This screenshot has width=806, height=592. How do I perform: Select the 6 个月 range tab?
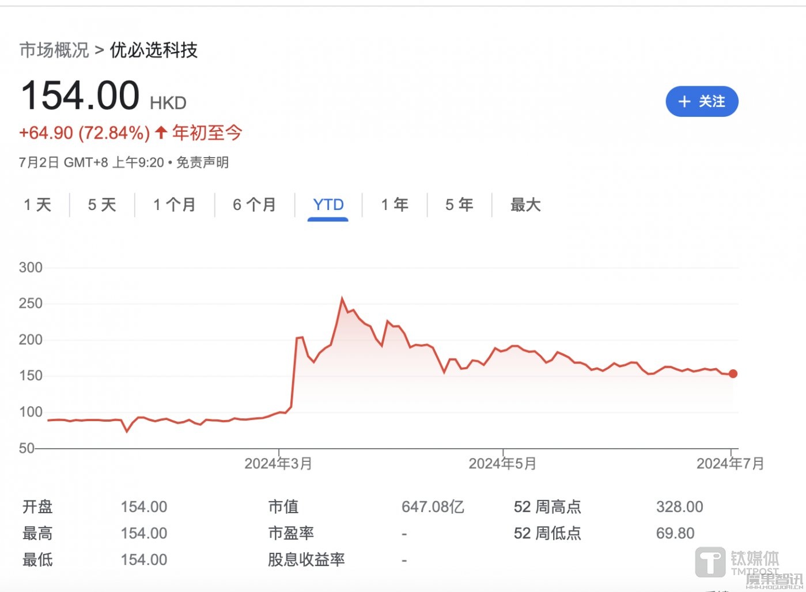coord(255,205)
